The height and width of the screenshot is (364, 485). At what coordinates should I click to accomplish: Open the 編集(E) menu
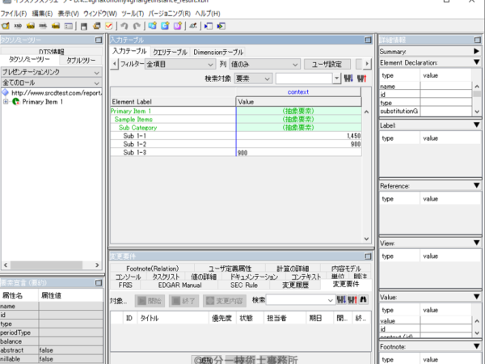[42, 14]
